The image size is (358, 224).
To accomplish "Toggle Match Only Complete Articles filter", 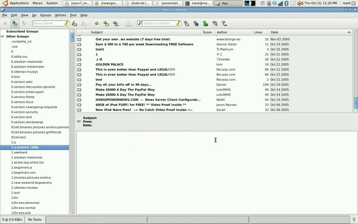I will pyautogui.click(x=205, y=24).
